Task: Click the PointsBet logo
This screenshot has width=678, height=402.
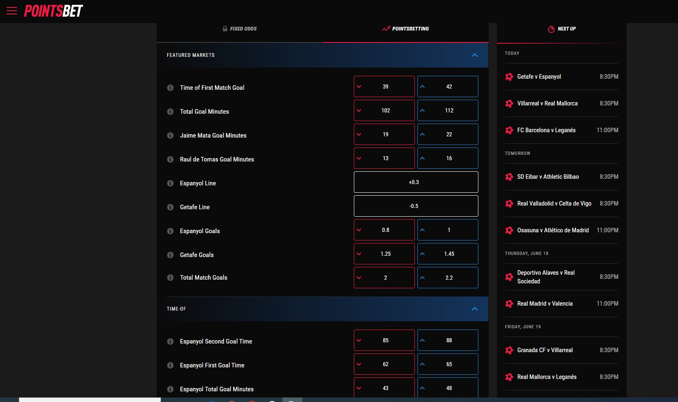Action: tap(54, 11)
